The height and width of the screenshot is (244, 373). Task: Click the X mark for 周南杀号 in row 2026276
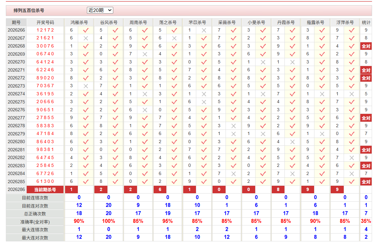pyautogui.click(x=145, y=110)
